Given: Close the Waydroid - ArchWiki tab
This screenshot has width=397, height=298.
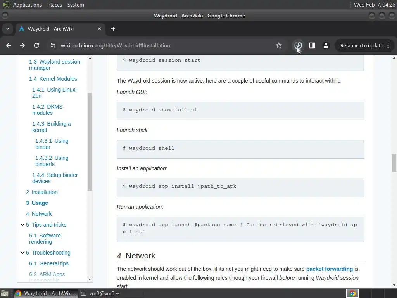Looking at the screenshot, I should [x=99, y=29].
